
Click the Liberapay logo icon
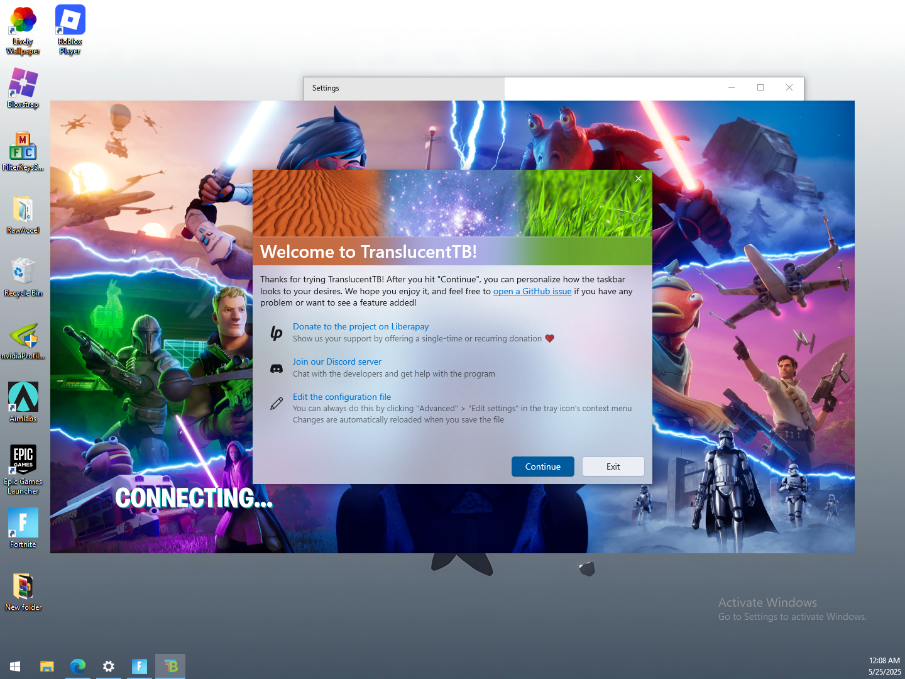coord(277,333)
